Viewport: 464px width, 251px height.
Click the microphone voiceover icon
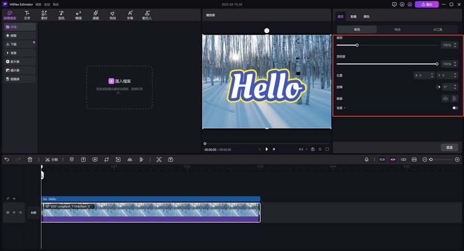[x=367, y=159]
